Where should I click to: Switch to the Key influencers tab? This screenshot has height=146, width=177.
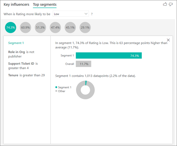(x=16, y=5)
